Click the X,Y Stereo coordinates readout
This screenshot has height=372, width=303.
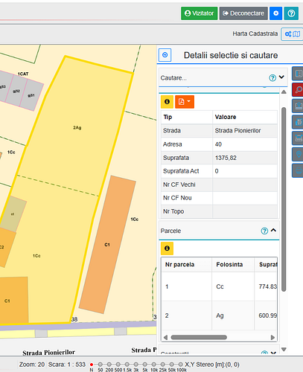click(212, 365)
